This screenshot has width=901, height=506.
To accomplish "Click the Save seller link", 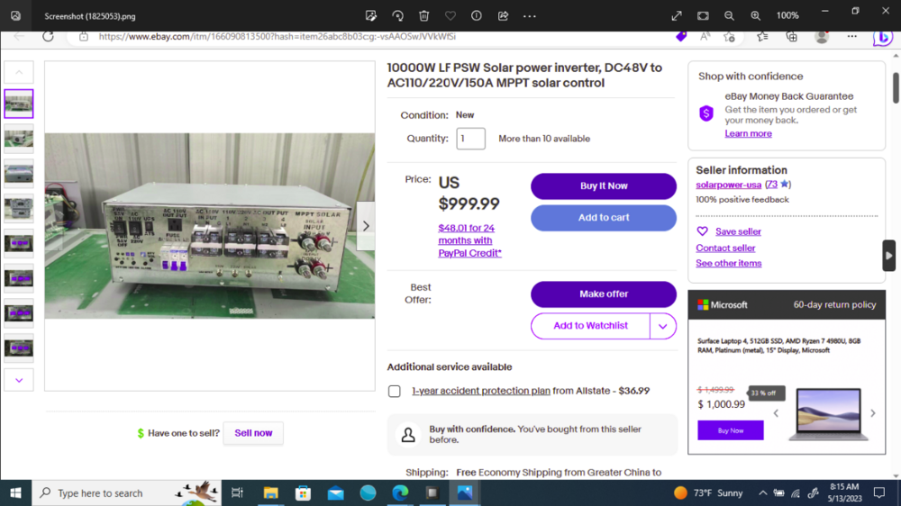I will [738, 231].
